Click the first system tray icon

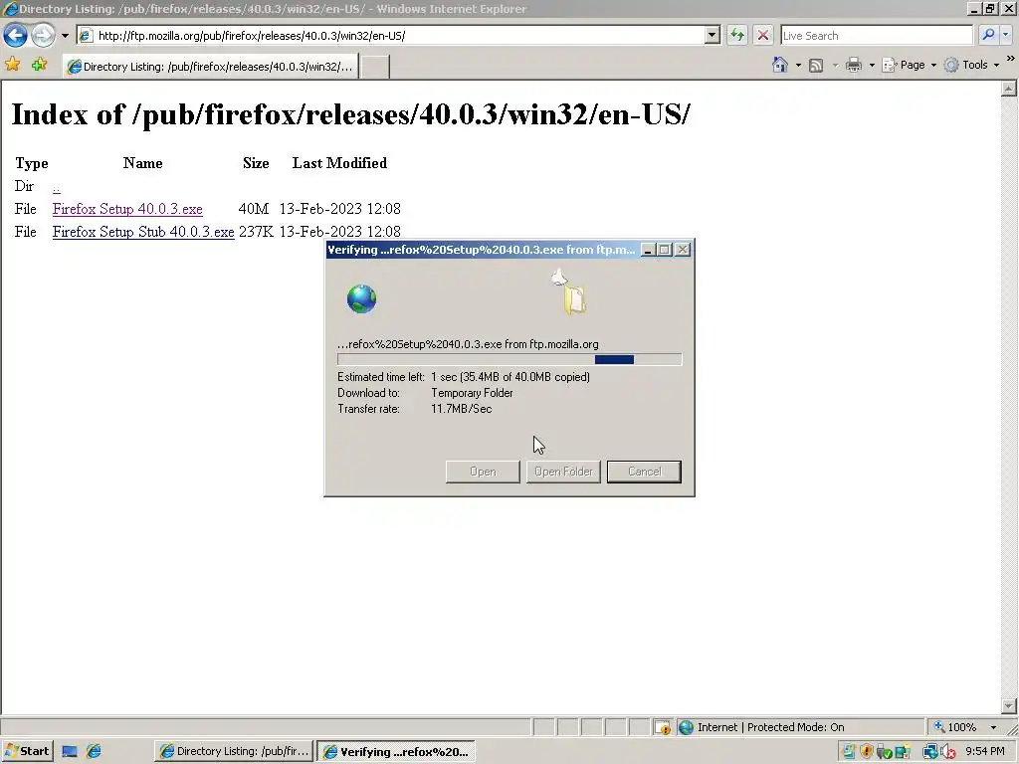click(x=848, y=752)
